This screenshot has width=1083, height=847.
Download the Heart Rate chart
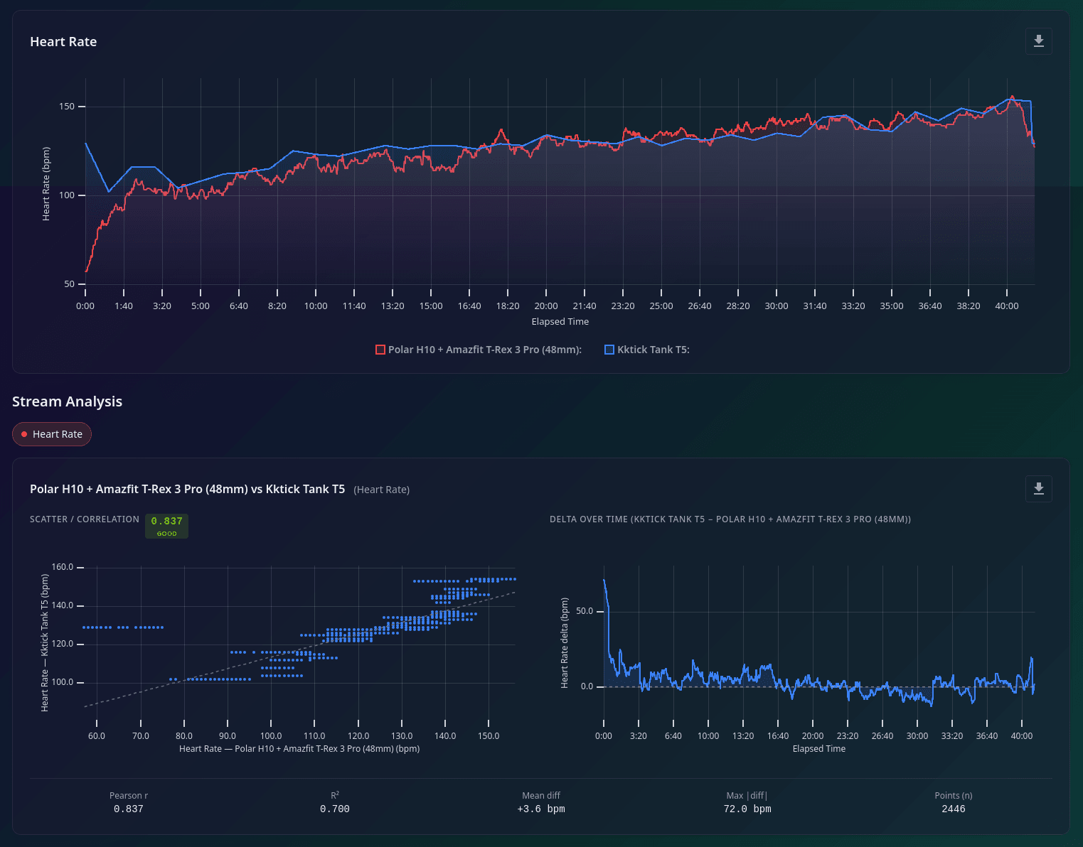pyautogui.click(x=1038, y=41)
